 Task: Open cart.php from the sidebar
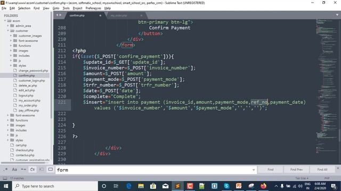21,145
